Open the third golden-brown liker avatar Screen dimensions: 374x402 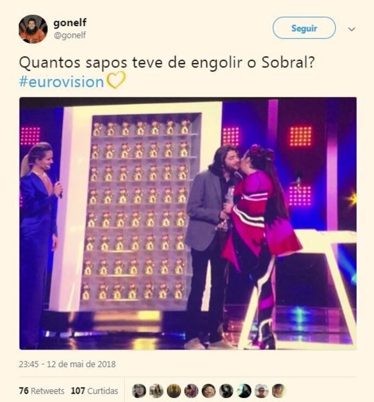point(174,391)
